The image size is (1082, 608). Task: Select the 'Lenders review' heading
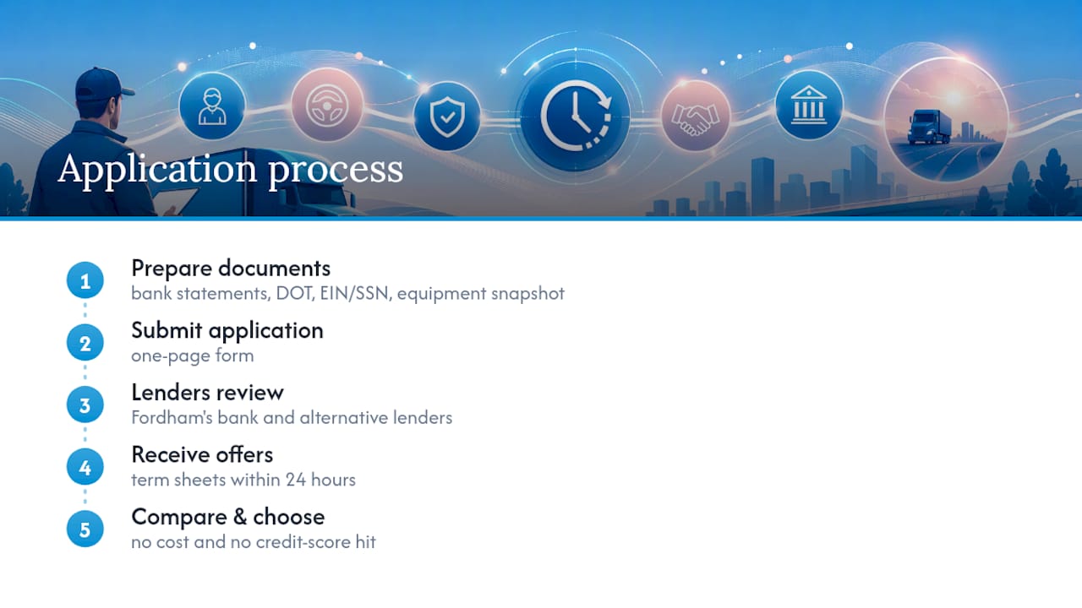(x=207, y=393)
